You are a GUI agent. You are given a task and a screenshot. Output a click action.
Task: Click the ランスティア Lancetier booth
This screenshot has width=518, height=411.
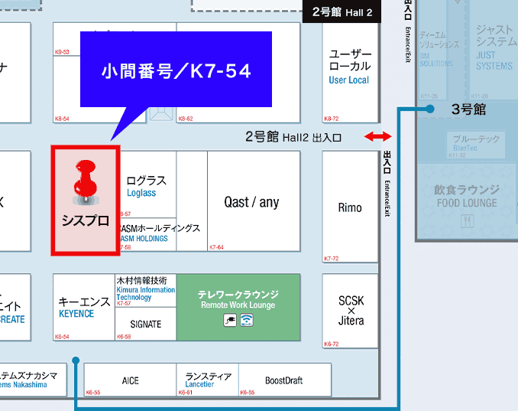coord(208,380)
